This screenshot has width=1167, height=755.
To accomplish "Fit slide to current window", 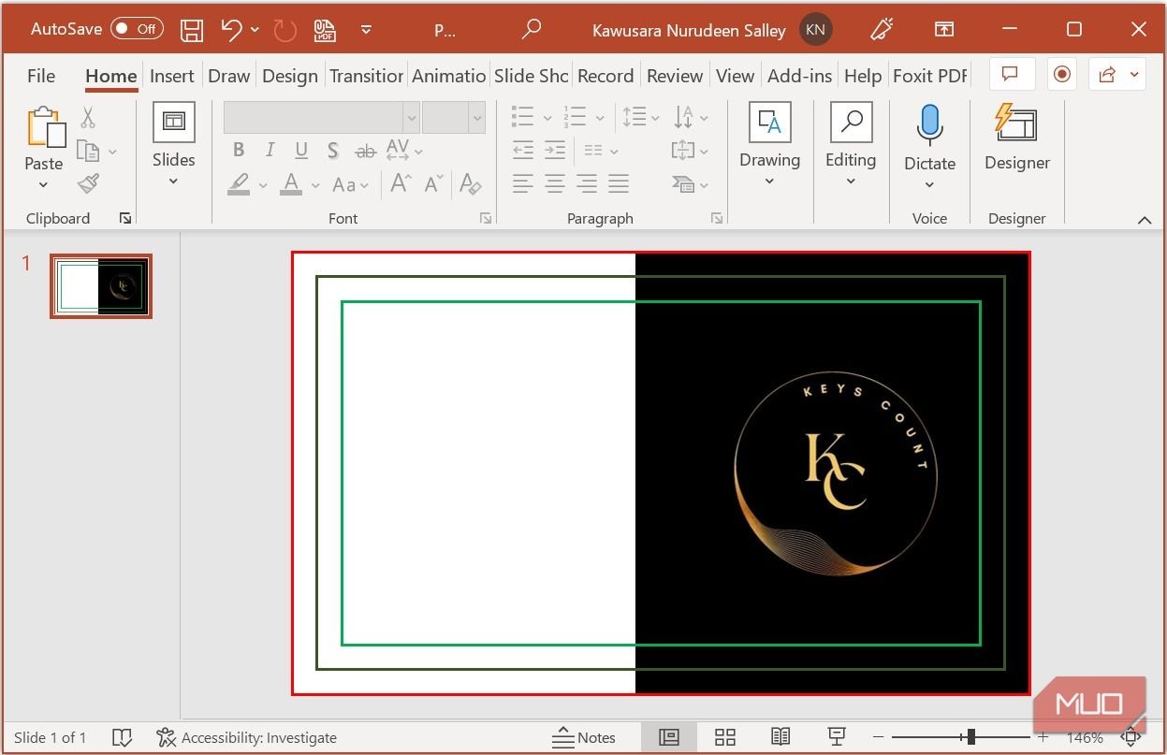I will pos(1131,737).
